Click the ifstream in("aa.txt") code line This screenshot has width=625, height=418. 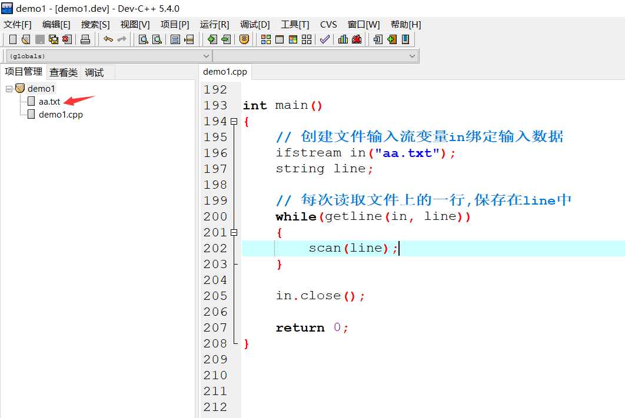point(365,153)
